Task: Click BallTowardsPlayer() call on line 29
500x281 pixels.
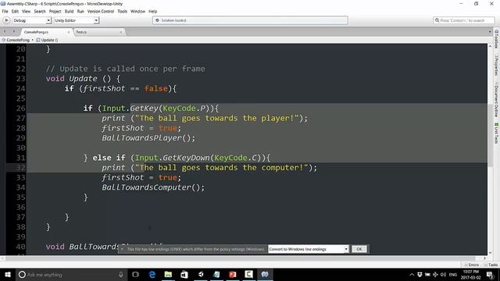Action: pos(148,138)
